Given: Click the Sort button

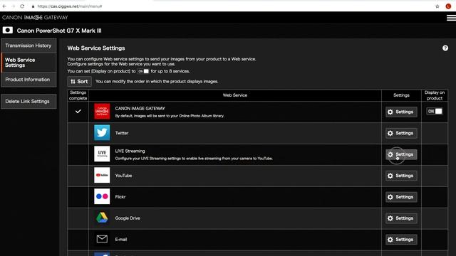Looking at the screenshot, I should coord(79,82).
